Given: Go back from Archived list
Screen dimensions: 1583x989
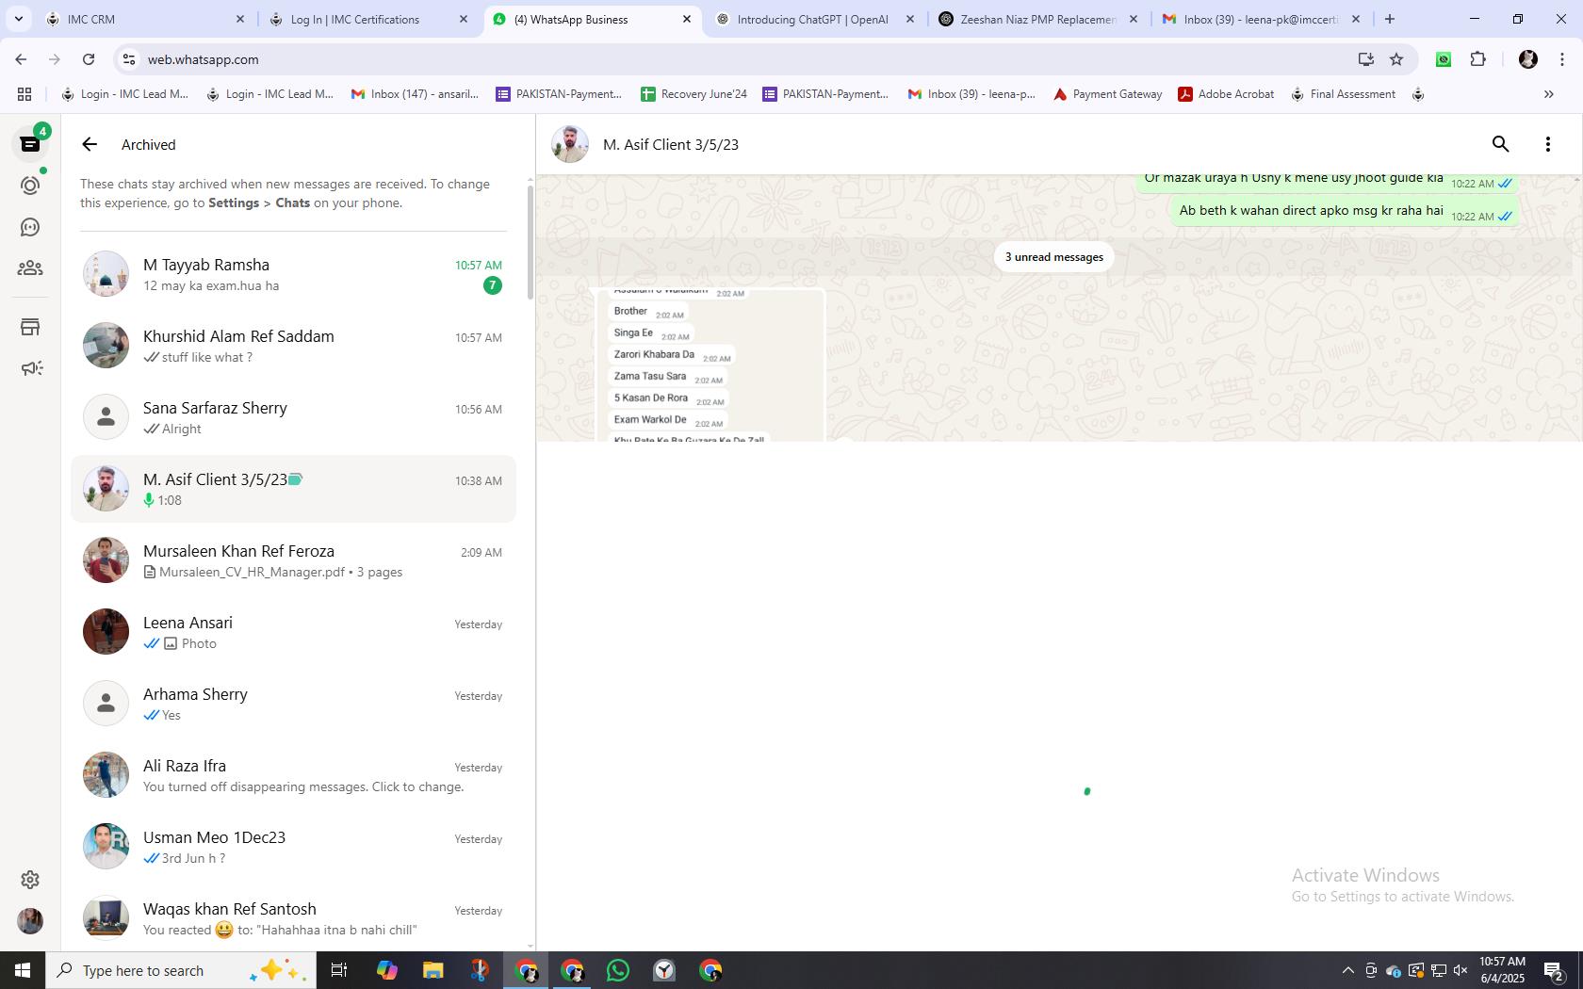Looking at the screenshot, I should [90, 144].
